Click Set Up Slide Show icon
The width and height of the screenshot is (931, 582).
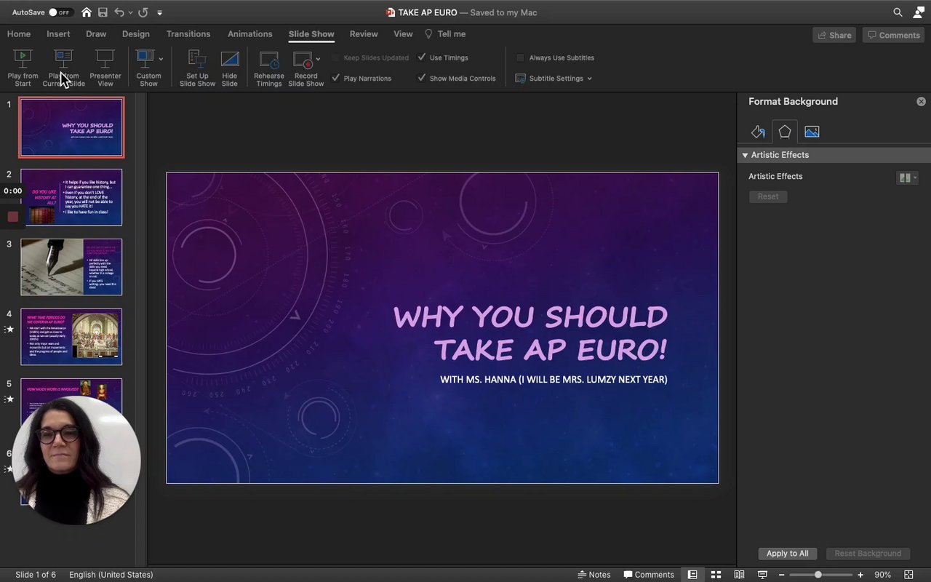197,60
